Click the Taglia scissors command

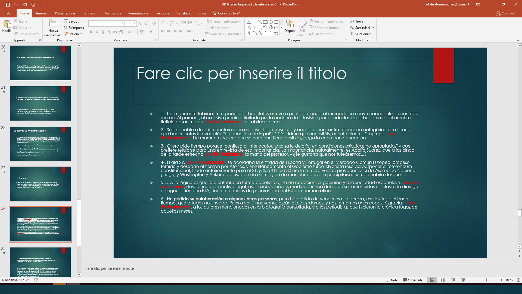pos(20,22)
